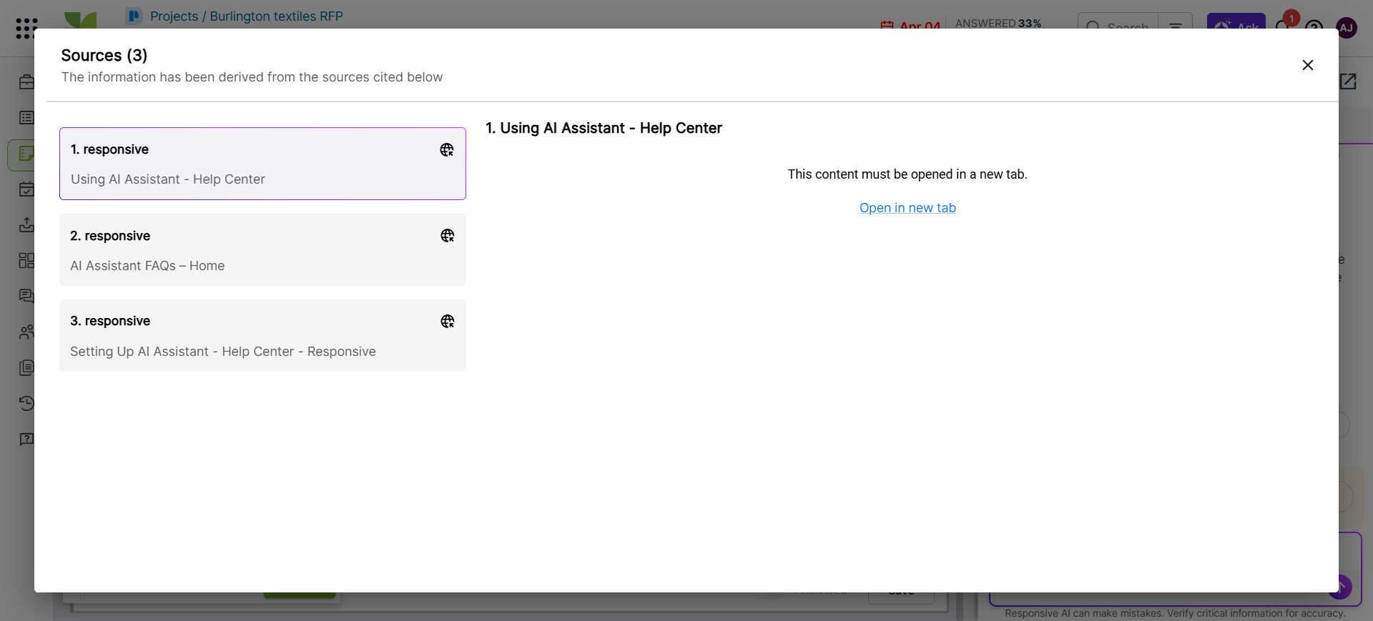Open the chat comments sidebar icon
Screen dimensions: 1373x621
tap(26, 297)
